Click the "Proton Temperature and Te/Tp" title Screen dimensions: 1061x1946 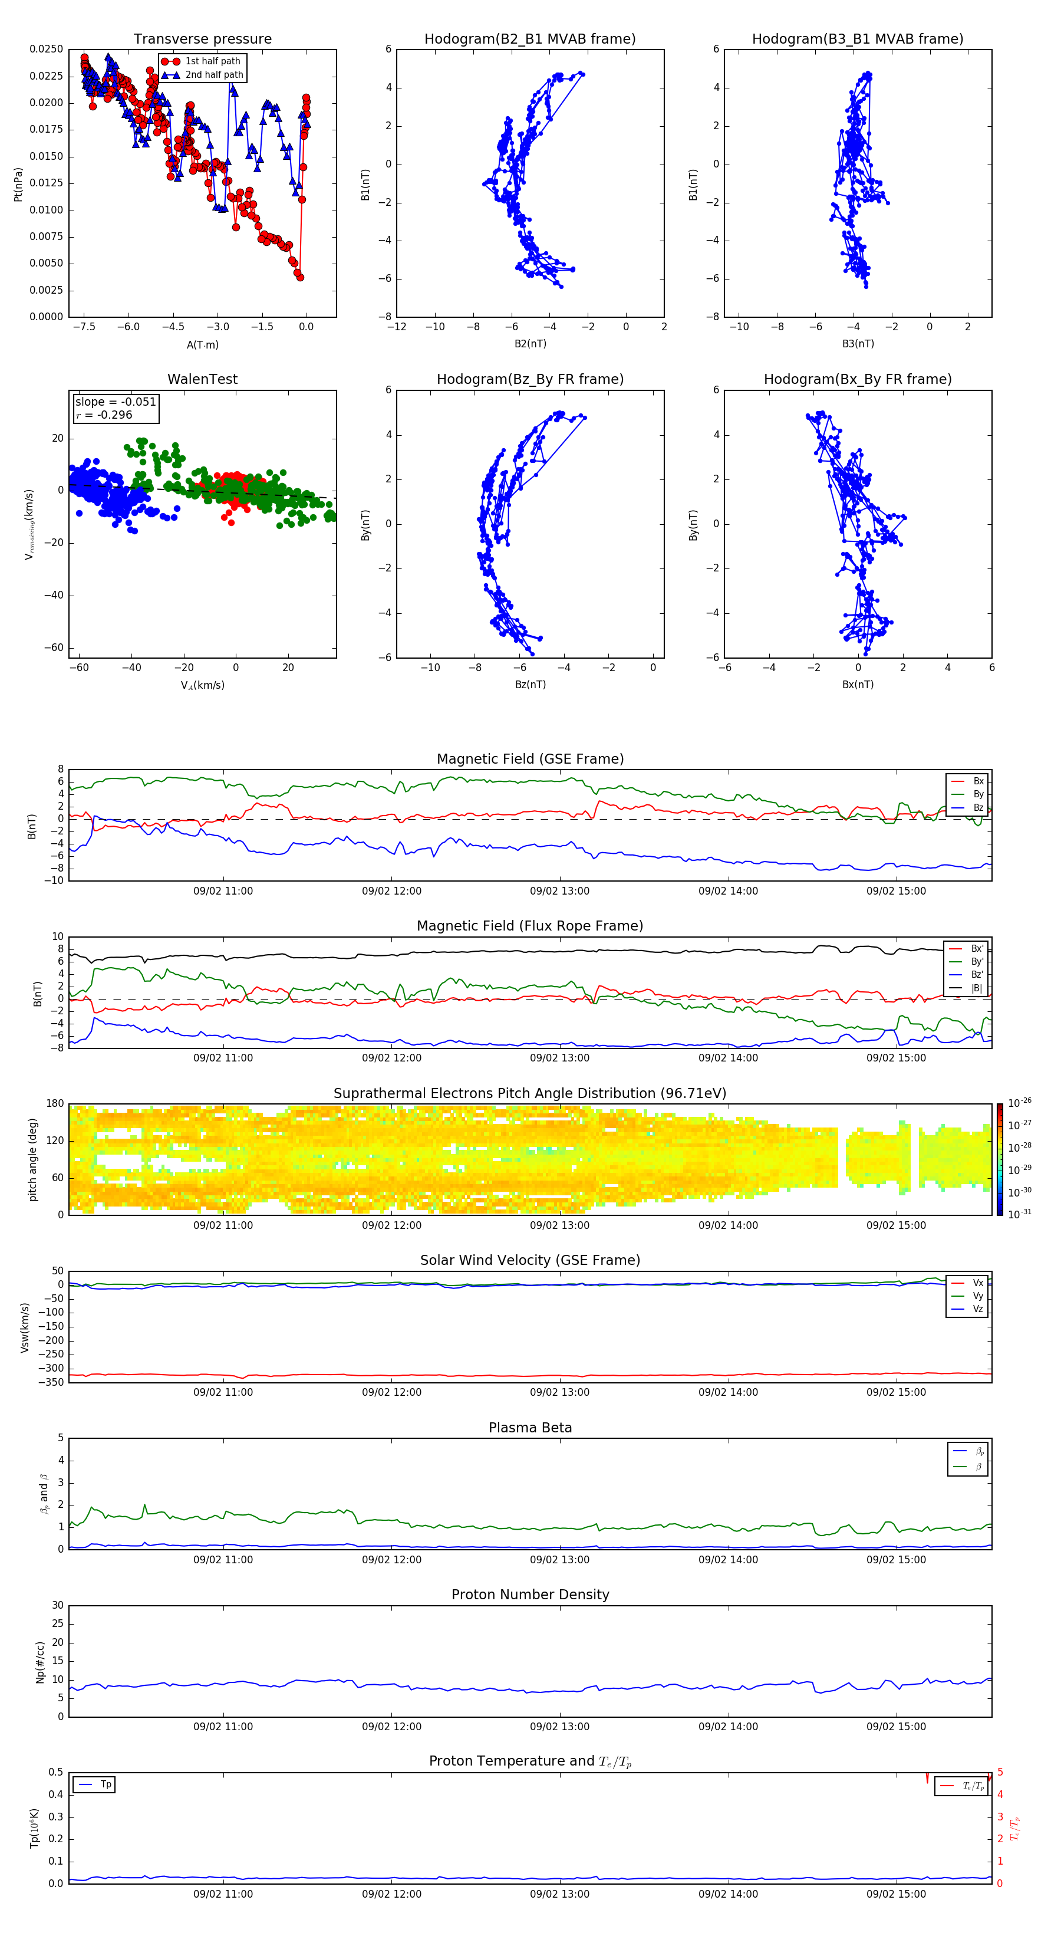click(x=530, y=1761)
